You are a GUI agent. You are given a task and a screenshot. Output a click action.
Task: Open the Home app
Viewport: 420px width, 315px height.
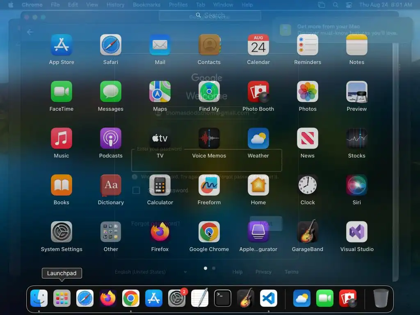pyautogui.click(x=258, y=185)
